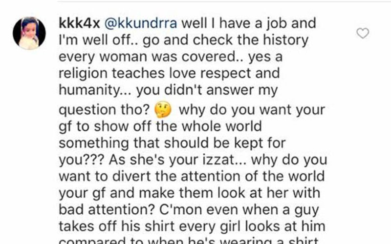Screen dimensions: 391x244
Task: Click the line "your gf and make them look"
Action: (189, 193)
